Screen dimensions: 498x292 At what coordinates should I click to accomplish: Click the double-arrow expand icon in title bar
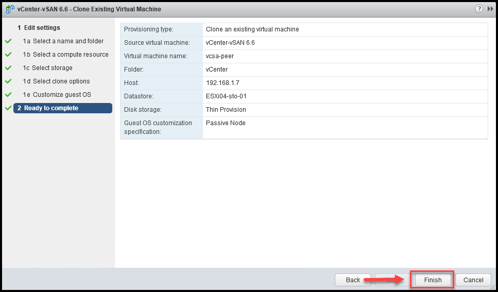[490, 9]
